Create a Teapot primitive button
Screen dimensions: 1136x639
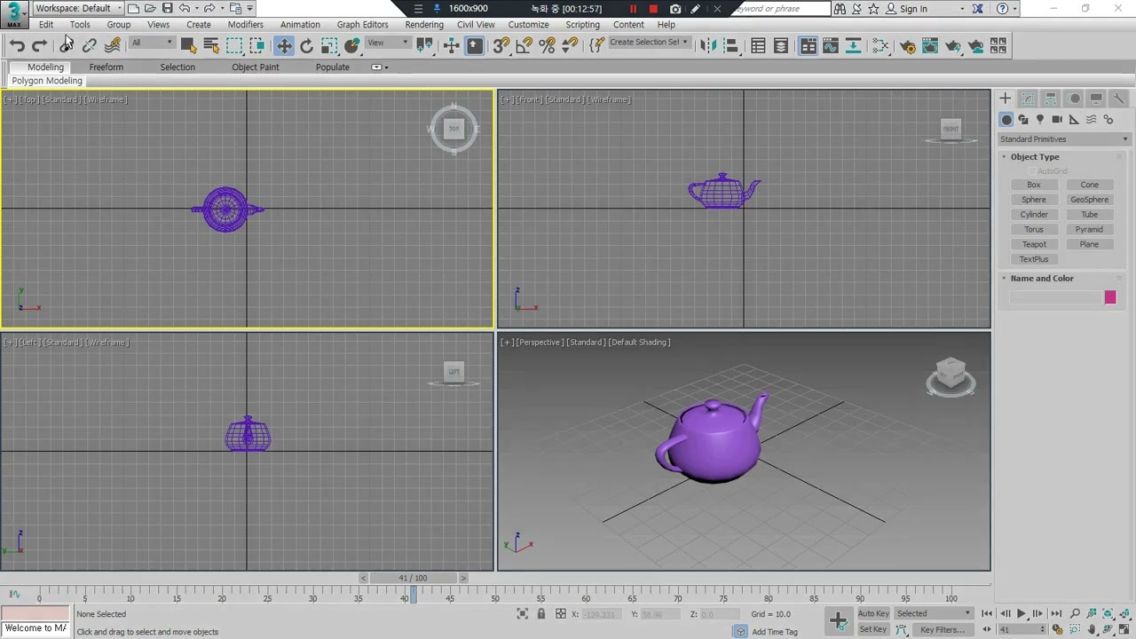(1034, 244)
